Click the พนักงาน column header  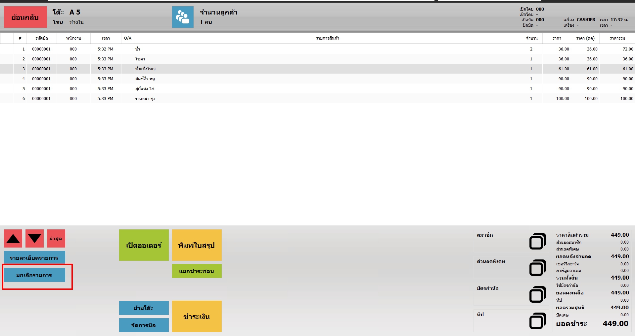[x=73, y=38]
